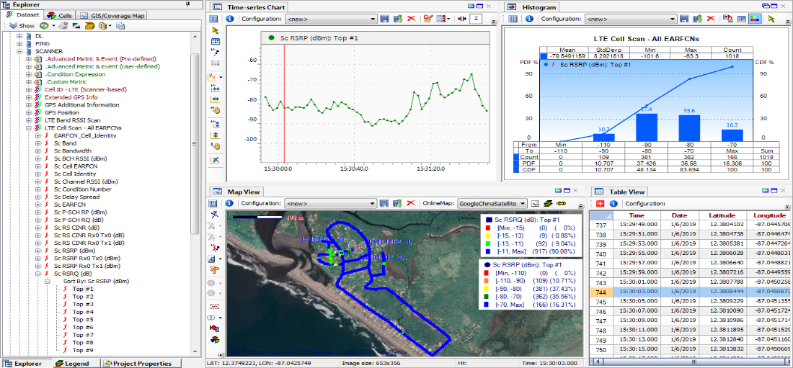This screenshot has height=368, width=793.
Task: Expand the GPS Position tree node
Action: tap(28, 112)
